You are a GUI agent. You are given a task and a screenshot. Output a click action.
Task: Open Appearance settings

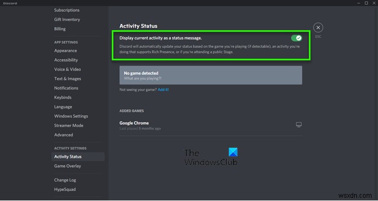click(x=65, y=51)
